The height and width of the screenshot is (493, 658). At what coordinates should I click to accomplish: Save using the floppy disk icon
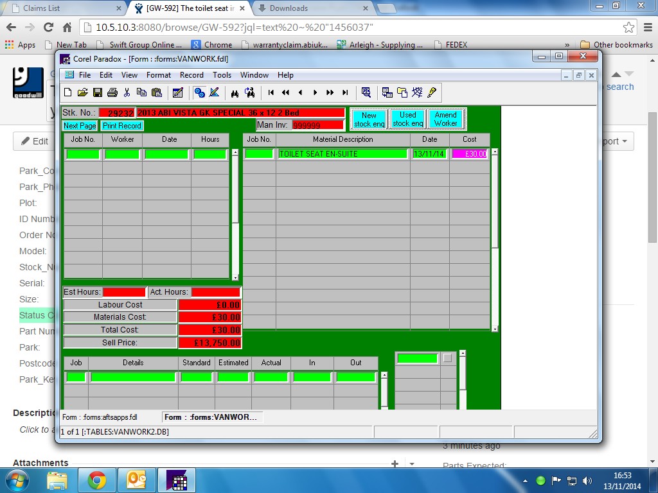pyautogui.click(x=98, y=92)
